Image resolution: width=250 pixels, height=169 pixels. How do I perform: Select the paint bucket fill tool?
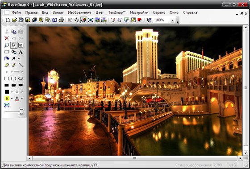click(13, 52)
